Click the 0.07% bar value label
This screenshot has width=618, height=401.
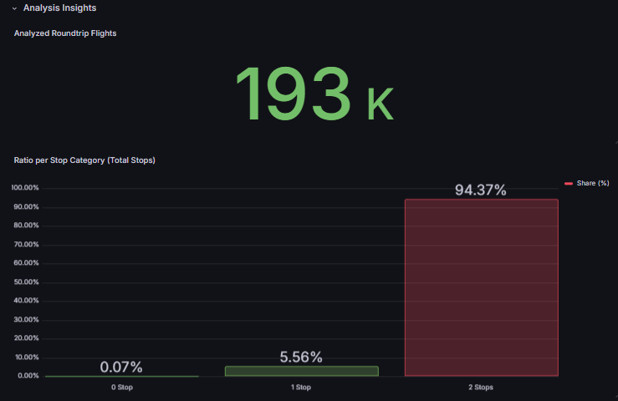[x=121, y=367]
